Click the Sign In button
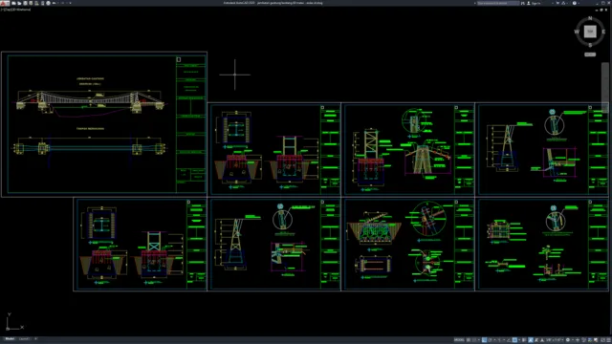The width and height of the screenshot is (612, 344). tap(534, 3)
